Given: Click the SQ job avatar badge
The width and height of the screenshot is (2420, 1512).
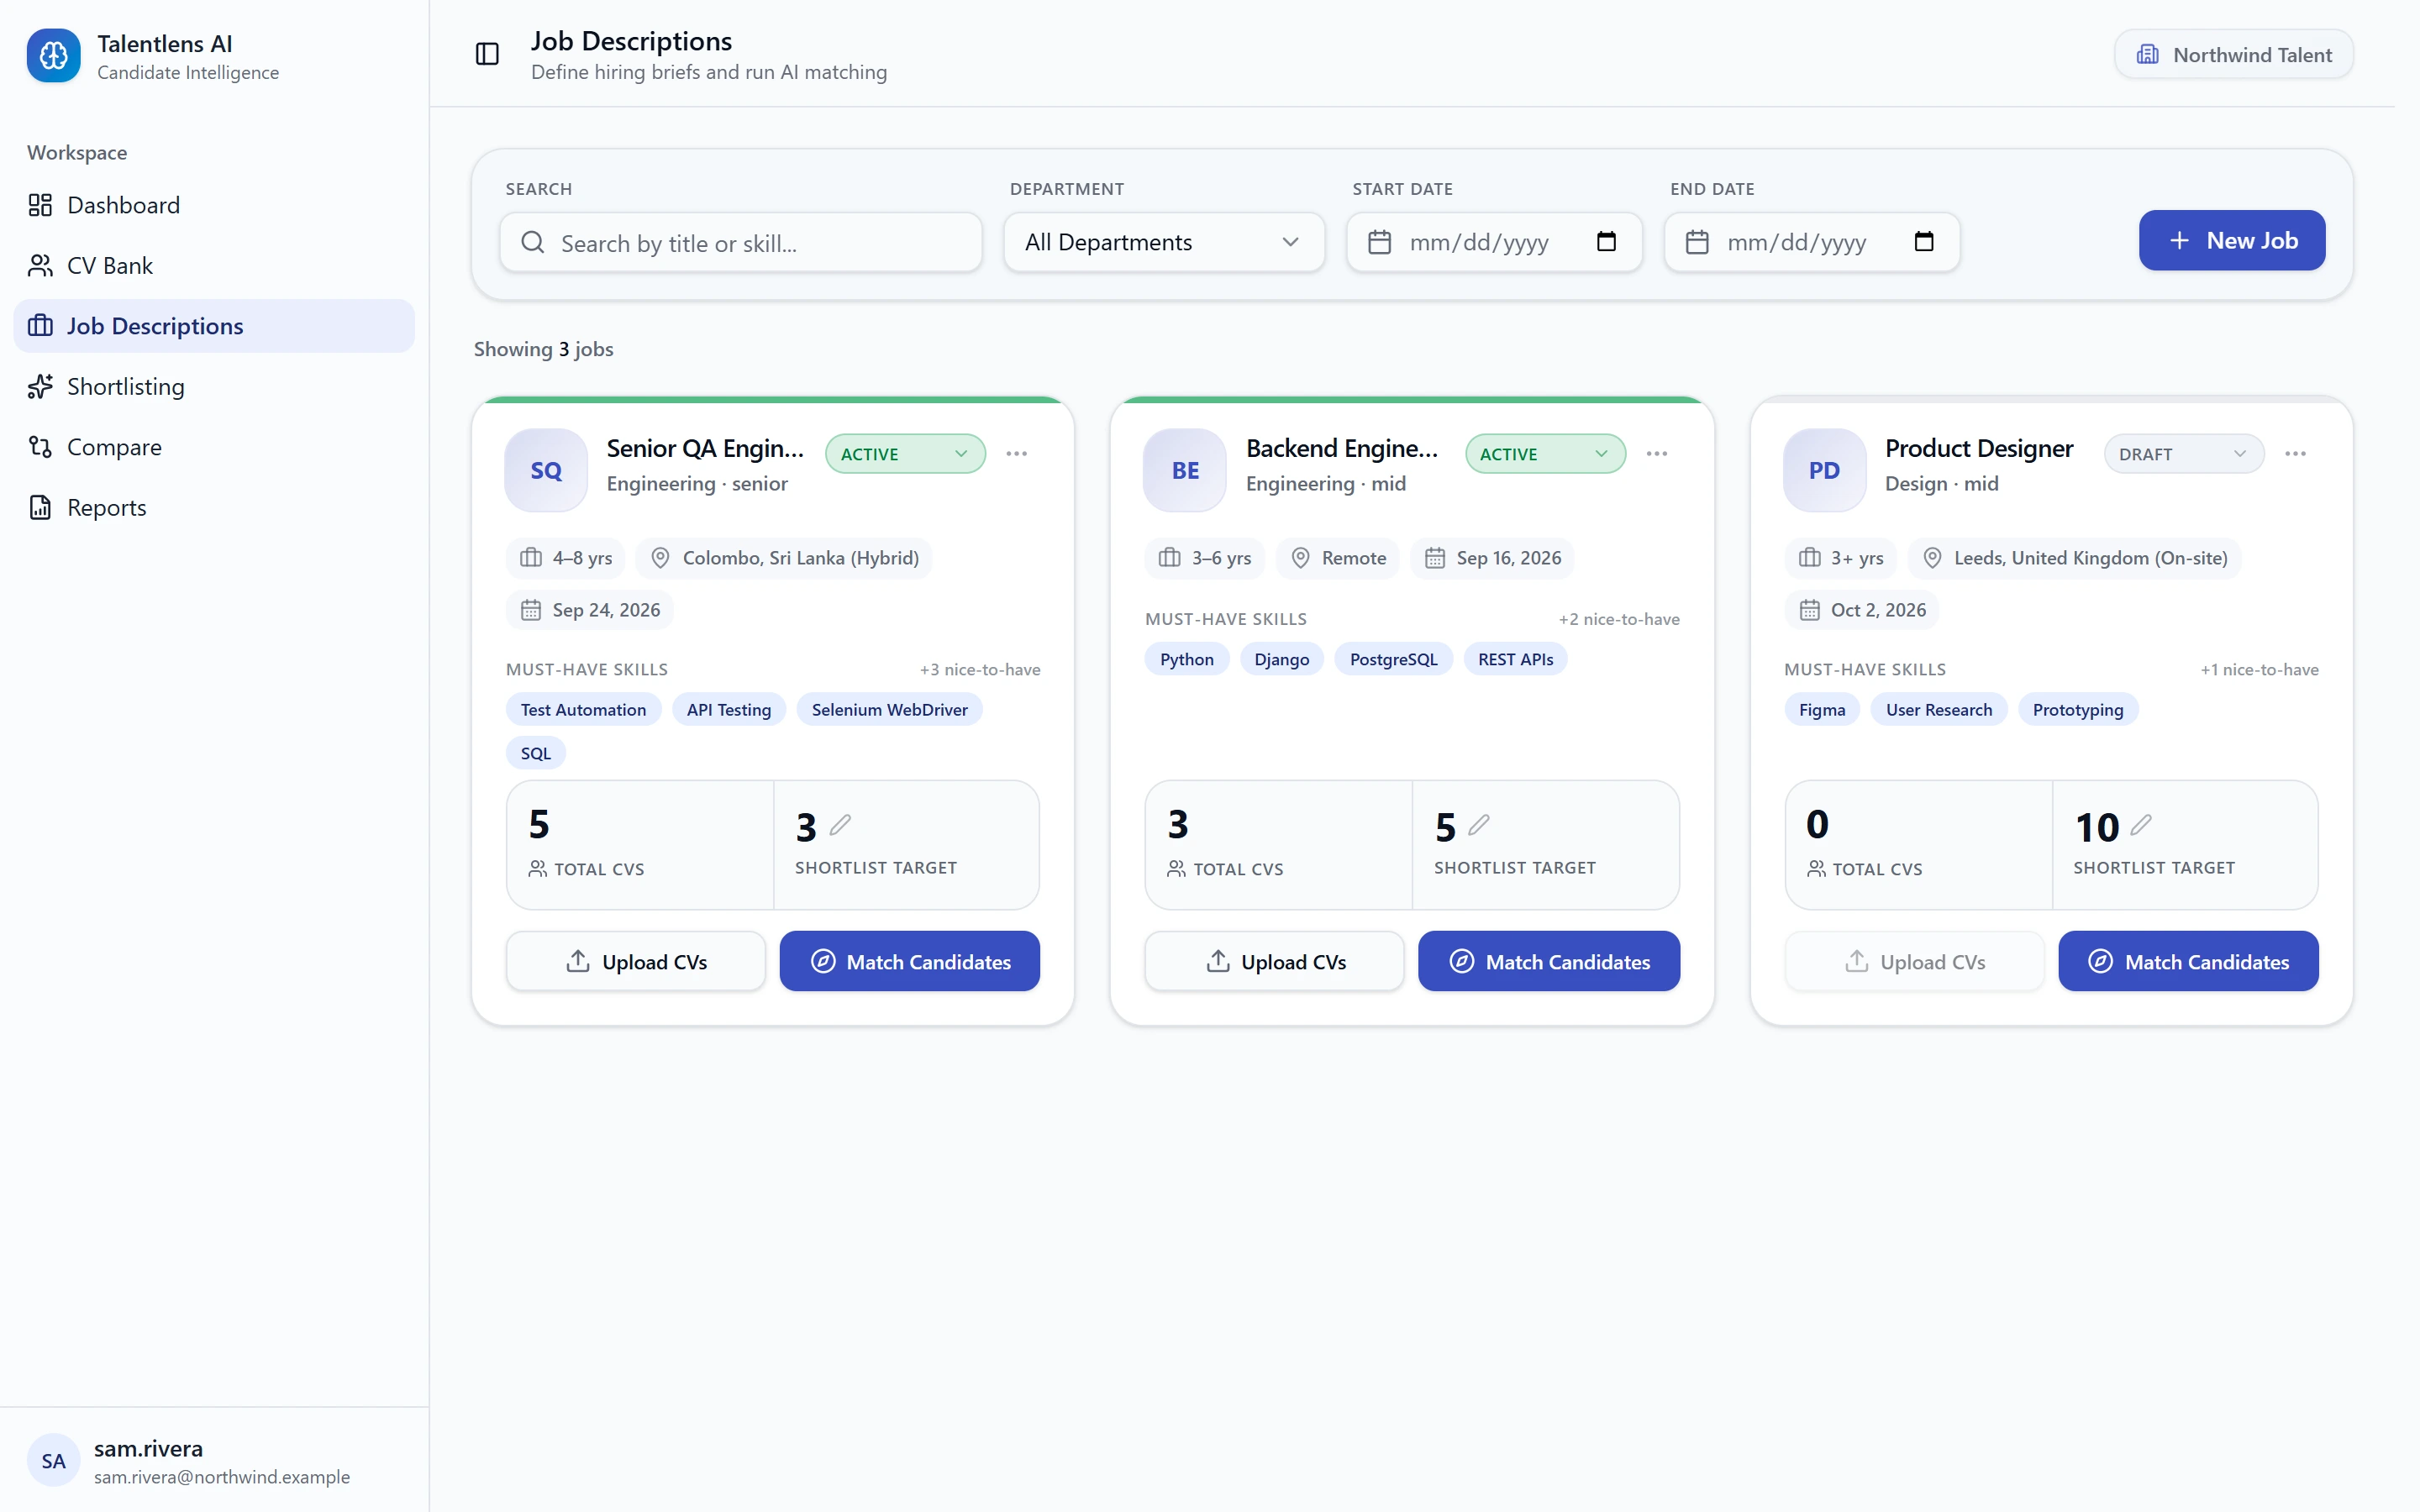Looking at the screenshot, I should point(546,470).
